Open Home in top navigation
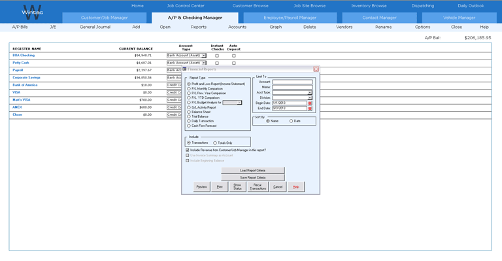 137,6
